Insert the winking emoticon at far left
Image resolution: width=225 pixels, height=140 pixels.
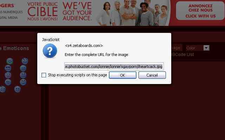click(2, 89)
